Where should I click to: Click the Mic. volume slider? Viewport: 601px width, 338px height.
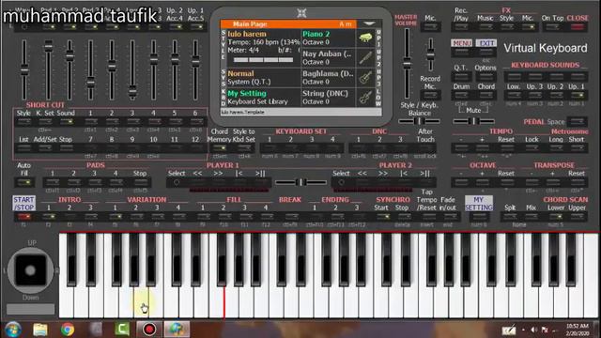[x=430, y=54]
